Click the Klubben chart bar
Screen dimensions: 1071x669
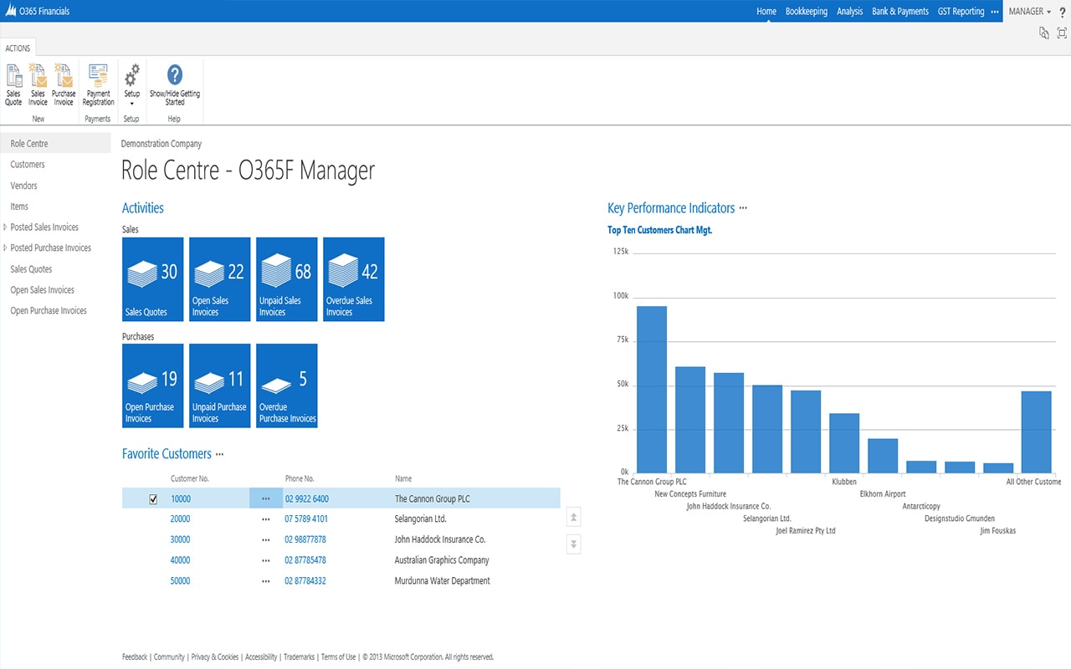(844, 443)
